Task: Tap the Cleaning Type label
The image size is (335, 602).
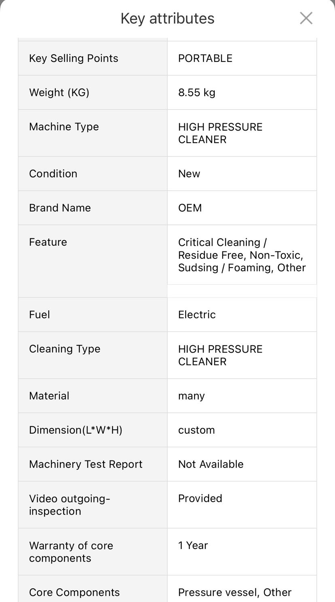Action: pos(65,349)
